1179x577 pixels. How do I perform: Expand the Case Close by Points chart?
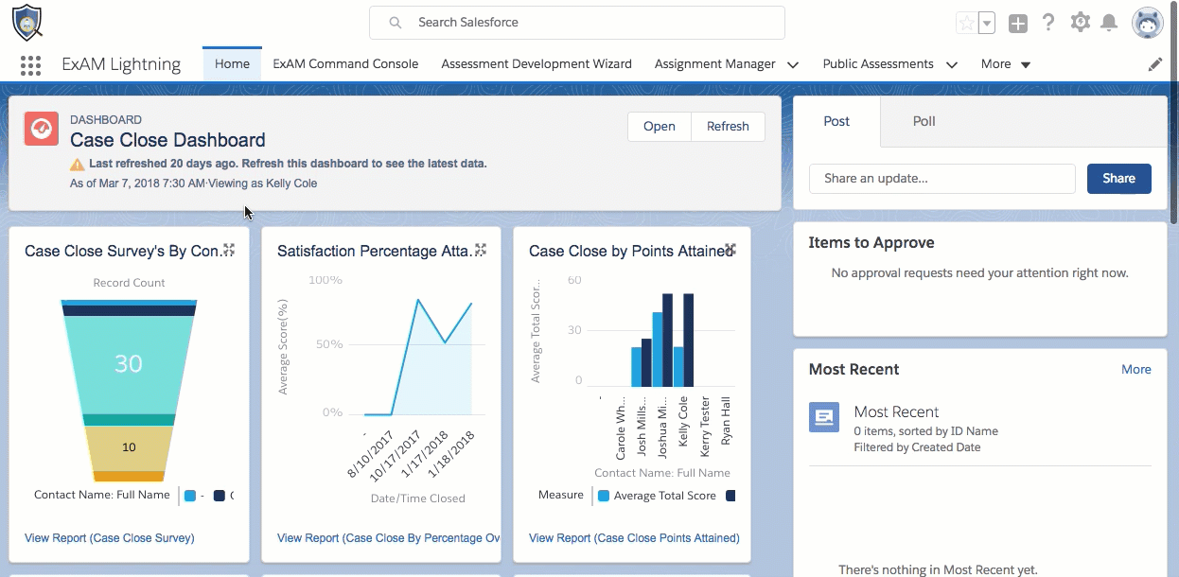coord(730,250)
